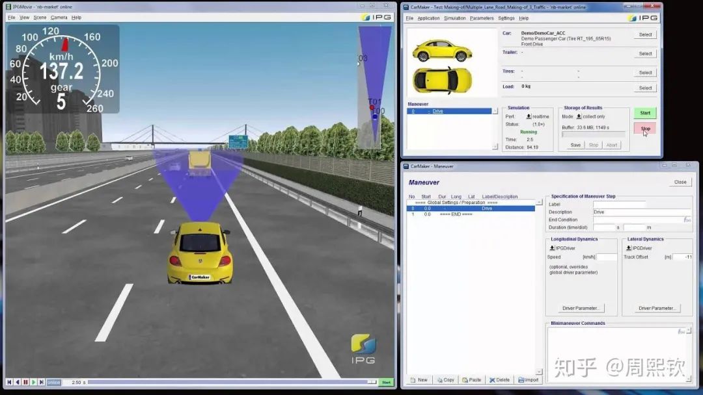Click green play arrow in IPGMovie

[x=34, y=382]
